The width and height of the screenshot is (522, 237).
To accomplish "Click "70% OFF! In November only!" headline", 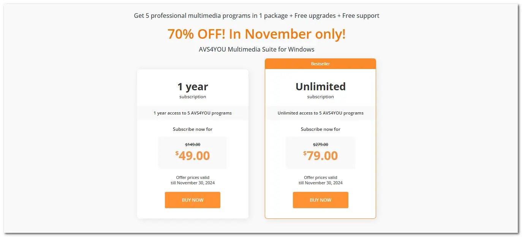I will [x=256, y=34].
